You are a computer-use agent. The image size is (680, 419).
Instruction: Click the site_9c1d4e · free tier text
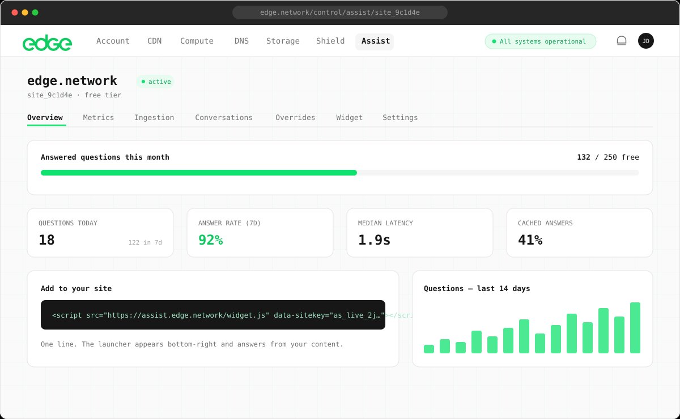pos(74,95)
